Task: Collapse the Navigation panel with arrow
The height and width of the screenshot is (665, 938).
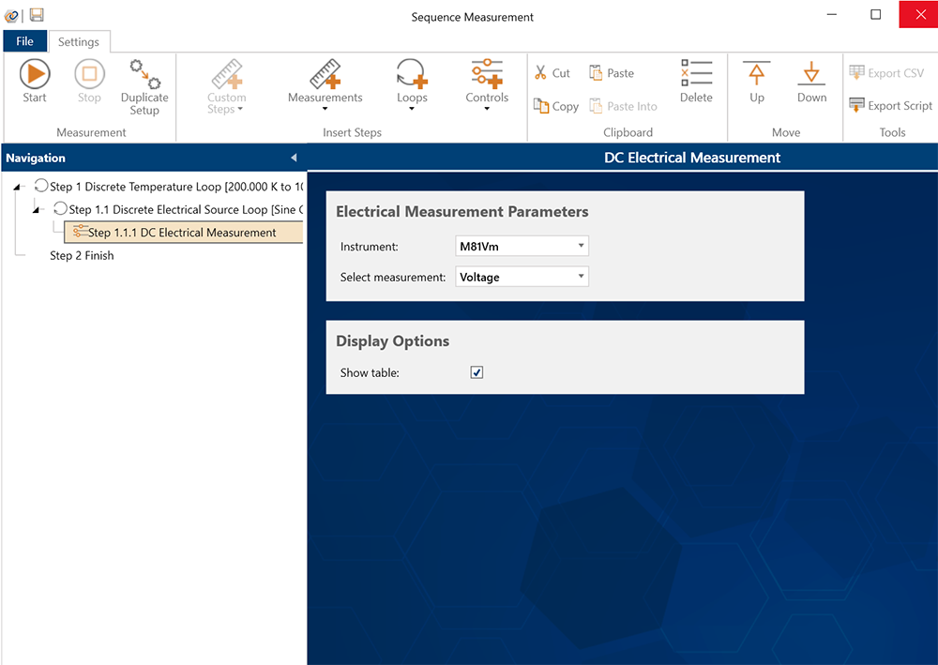Action: click(294, 158)
